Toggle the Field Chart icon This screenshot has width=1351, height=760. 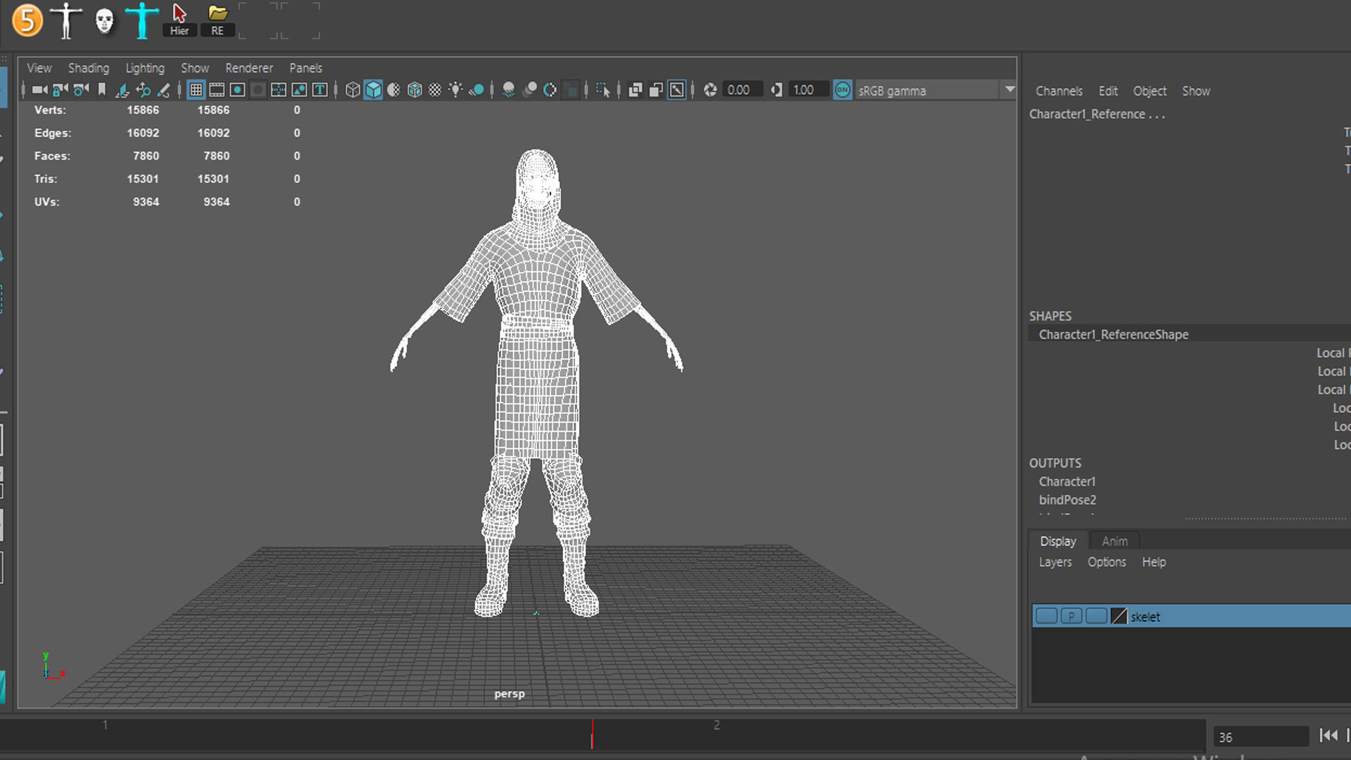(279, 90)
